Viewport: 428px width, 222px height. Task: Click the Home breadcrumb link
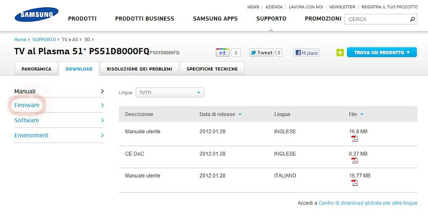pyautogui.click(x=20, y=40)
